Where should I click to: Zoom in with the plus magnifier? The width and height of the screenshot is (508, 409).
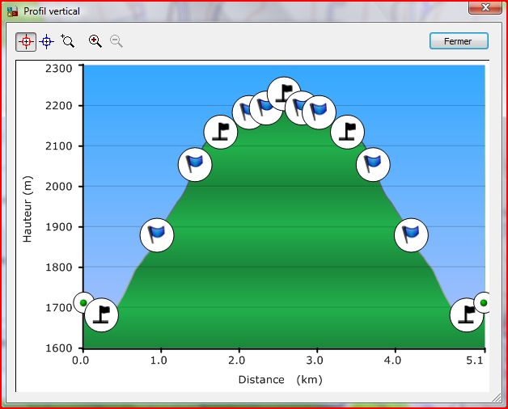pos(95,41)
